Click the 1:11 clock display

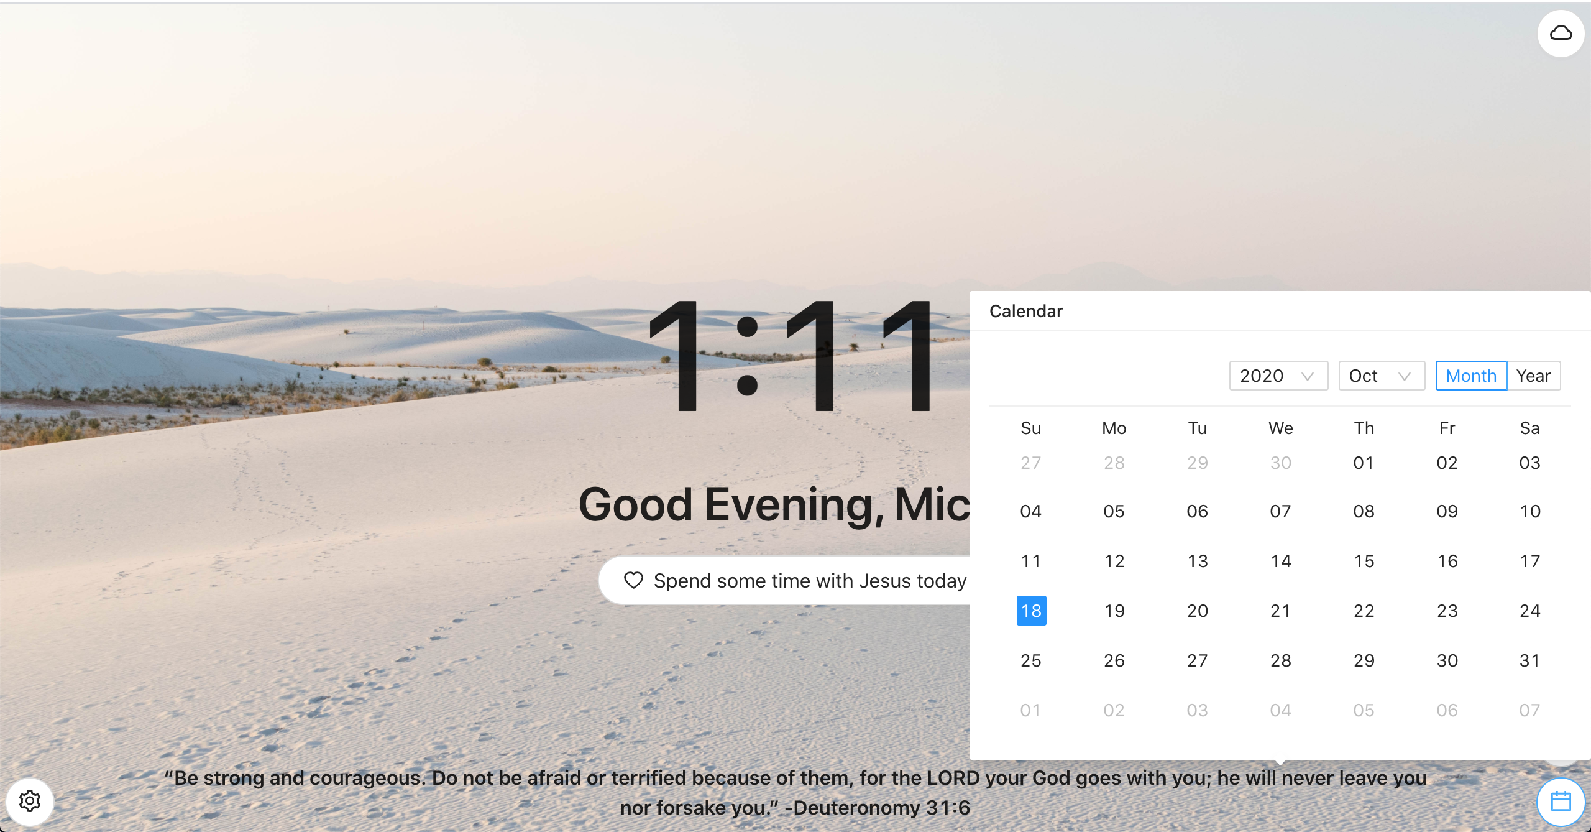(x=791, y=356)
